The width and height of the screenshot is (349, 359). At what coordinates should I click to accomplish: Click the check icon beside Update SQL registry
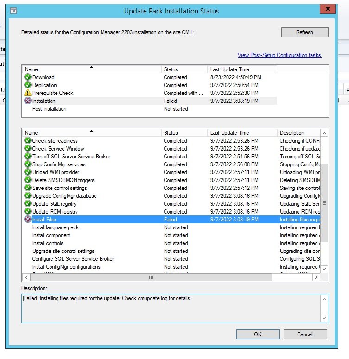tap(28, 203)
